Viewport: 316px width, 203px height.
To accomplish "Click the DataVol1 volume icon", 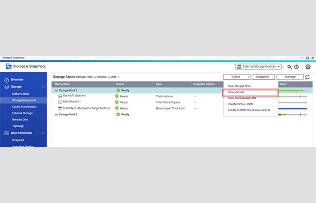I will 60,96.
